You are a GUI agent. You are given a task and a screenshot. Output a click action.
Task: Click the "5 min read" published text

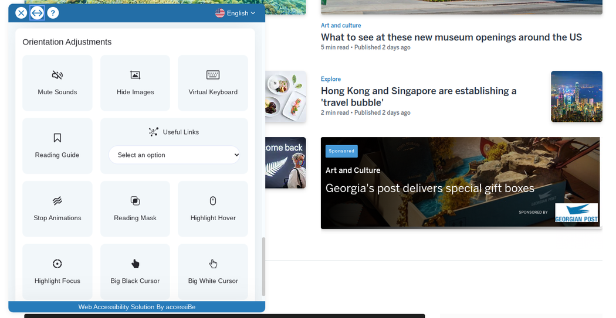(x=365, y=47)
